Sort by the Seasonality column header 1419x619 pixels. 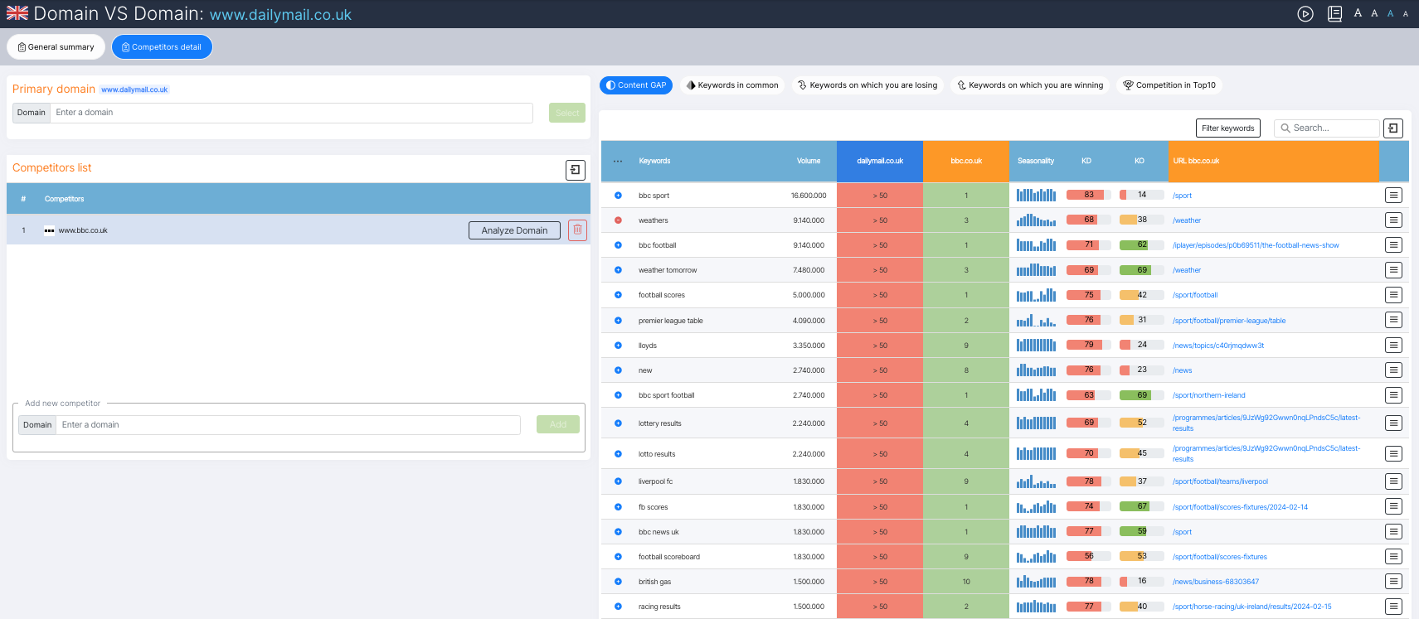click(1036, 162)
